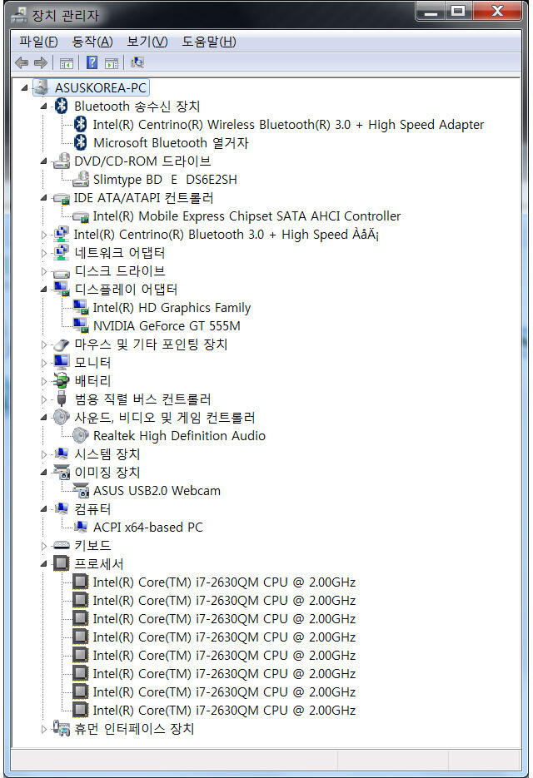This screenshot has height=778, width=533.
Task: Collapse the Bluetooth 송수신 장치 branch
Action: (x=43, y=107)
